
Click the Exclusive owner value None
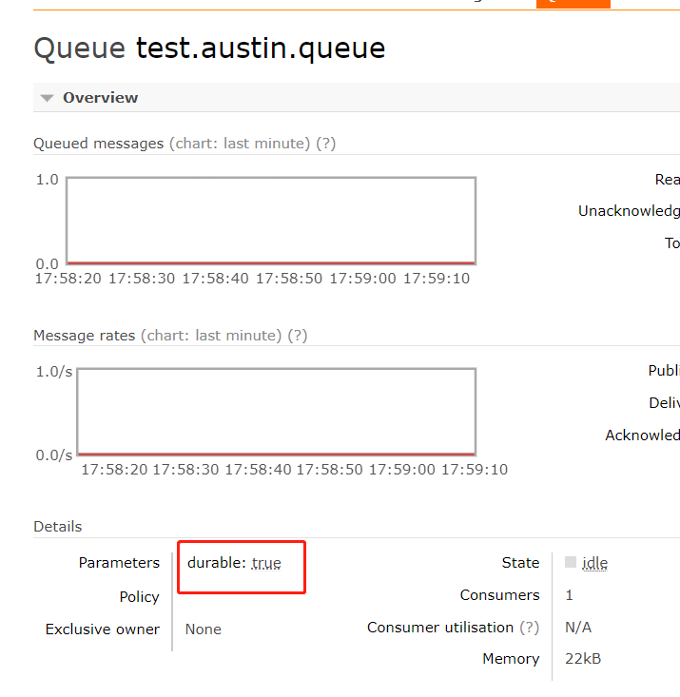[204, 629]
